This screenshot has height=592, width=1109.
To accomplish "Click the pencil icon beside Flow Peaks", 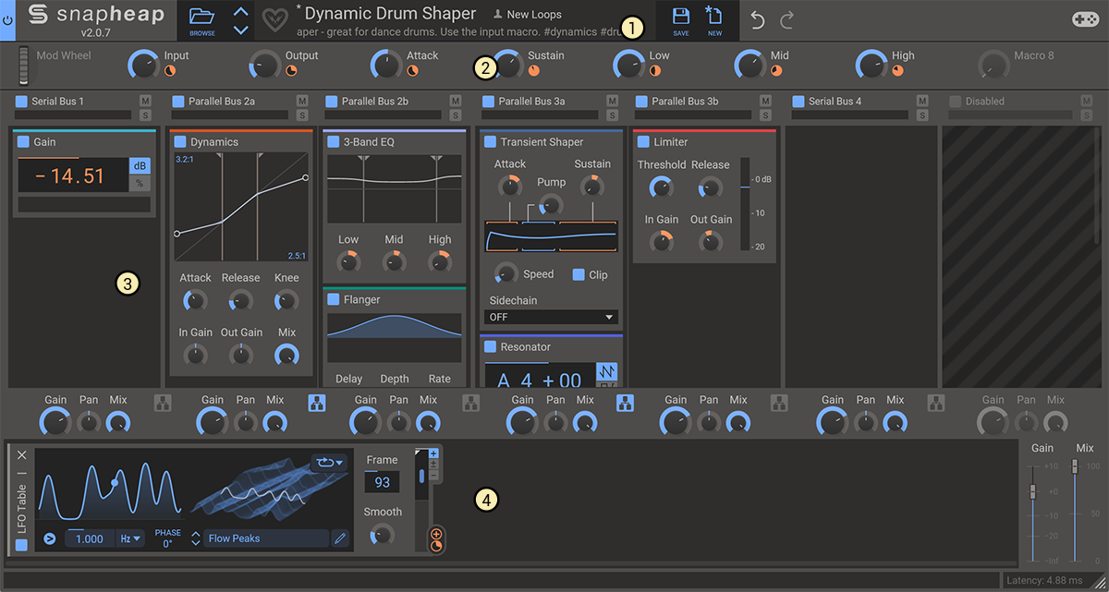I will point(340,538).
